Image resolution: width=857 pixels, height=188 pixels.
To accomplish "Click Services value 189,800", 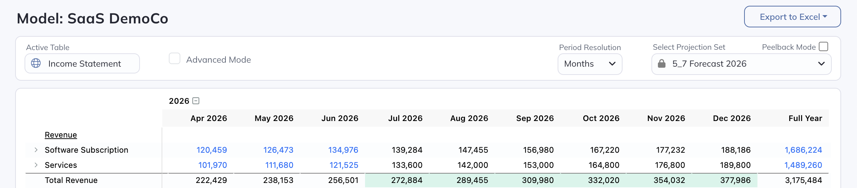I will pyautogui.click(x=735, y=165).
